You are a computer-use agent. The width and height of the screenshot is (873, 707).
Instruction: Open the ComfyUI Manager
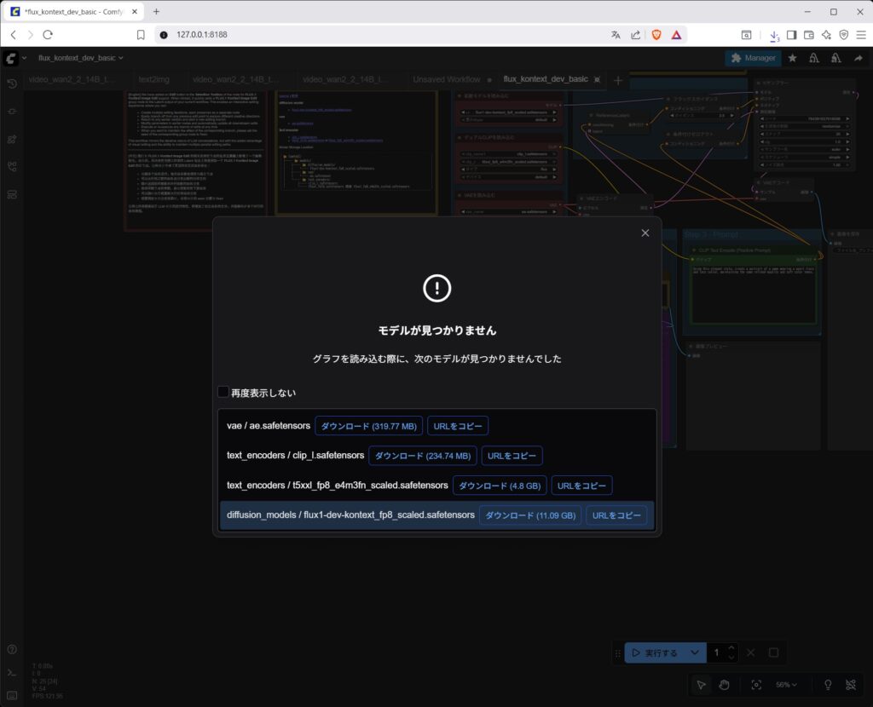point(753,58)
